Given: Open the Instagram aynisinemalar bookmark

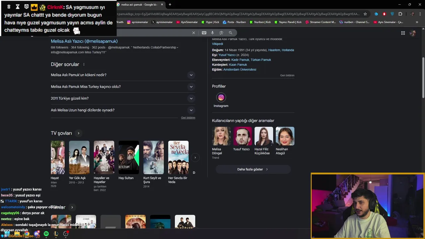Looking at the screenshot, I should coord(137,22).
